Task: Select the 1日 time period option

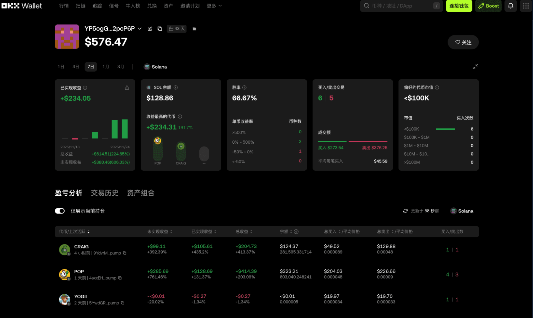Action: pyautogui.click(x=61, y=67)
